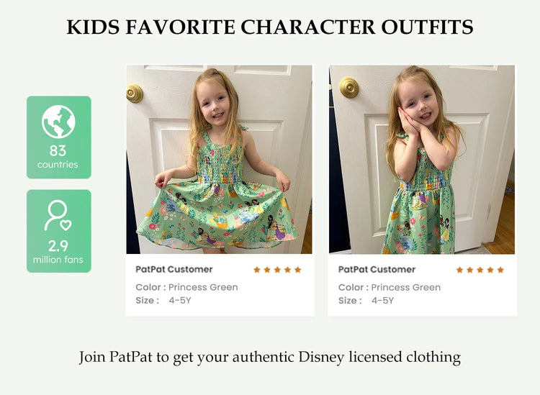Click first star in right review rating

[x=459, y=270]
